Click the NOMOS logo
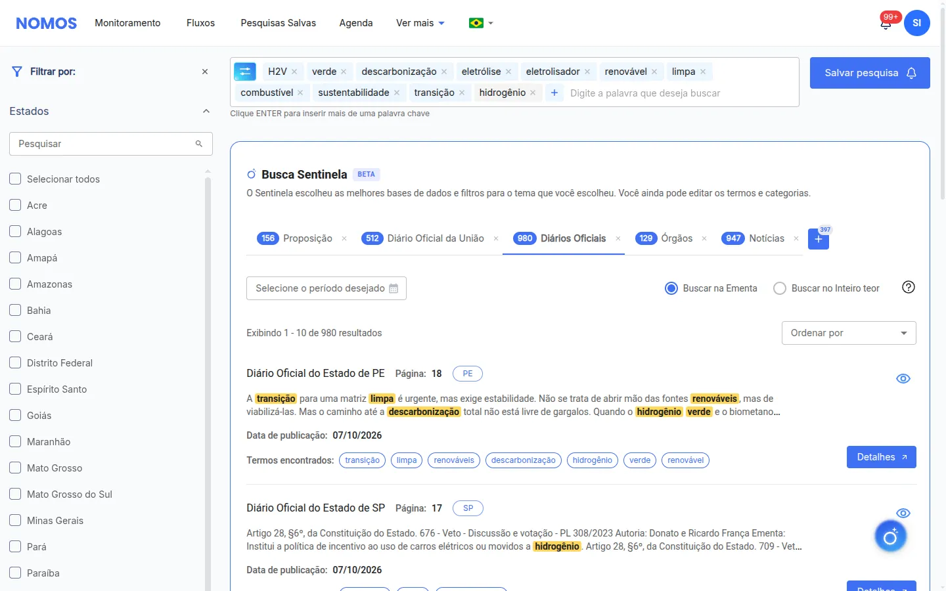 tap(46, 24)
